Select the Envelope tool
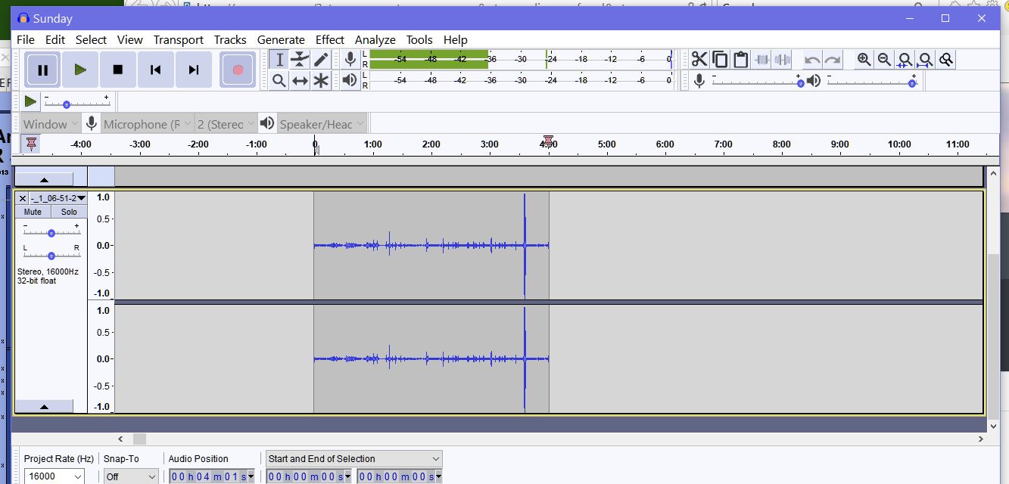This screenshot has width=1009, height=484. pos(300,59)
